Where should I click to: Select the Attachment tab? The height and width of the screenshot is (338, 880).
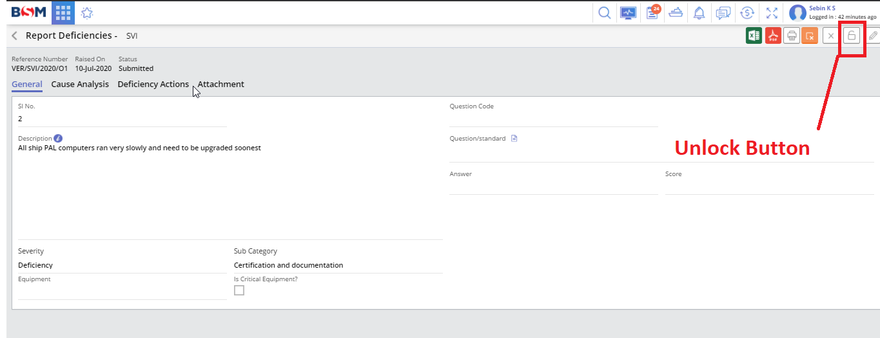pos(221,84)
